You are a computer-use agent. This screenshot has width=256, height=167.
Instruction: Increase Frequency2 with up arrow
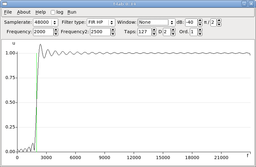(x=113, y=30)
